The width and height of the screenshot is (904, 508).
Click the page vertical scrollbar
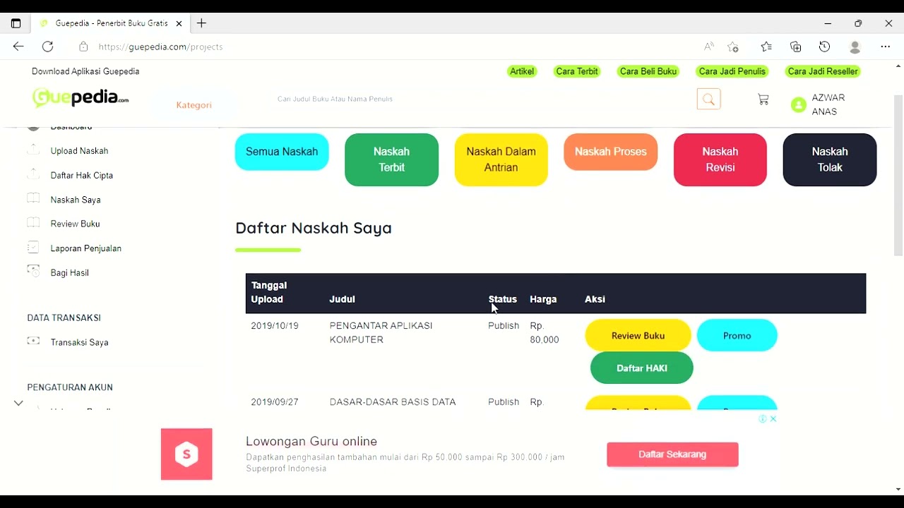click(x=898, y=176)
